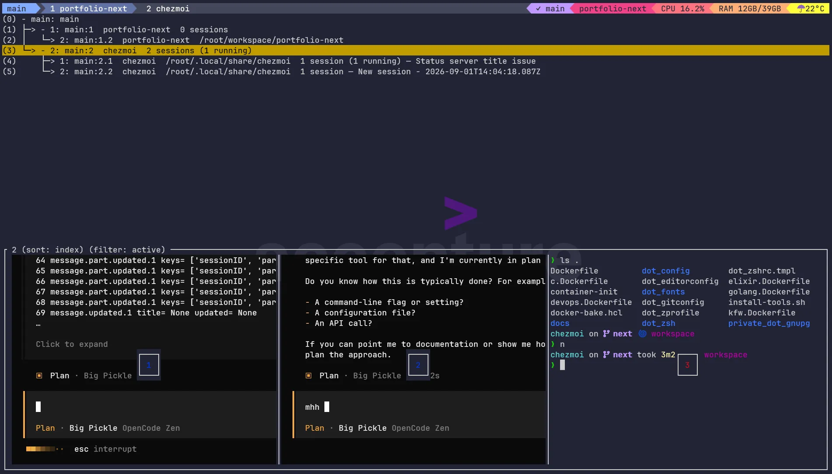Click '- A configuration file?' line

click(360, 313)
